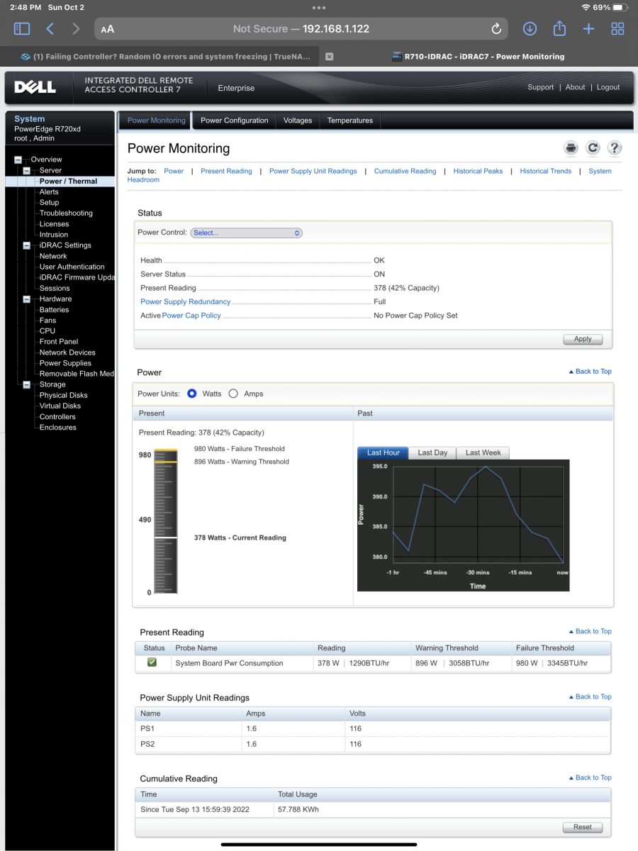638x851 pixels.
Task: Open Power Supplies under Hardware
Action: coord(65,363)
